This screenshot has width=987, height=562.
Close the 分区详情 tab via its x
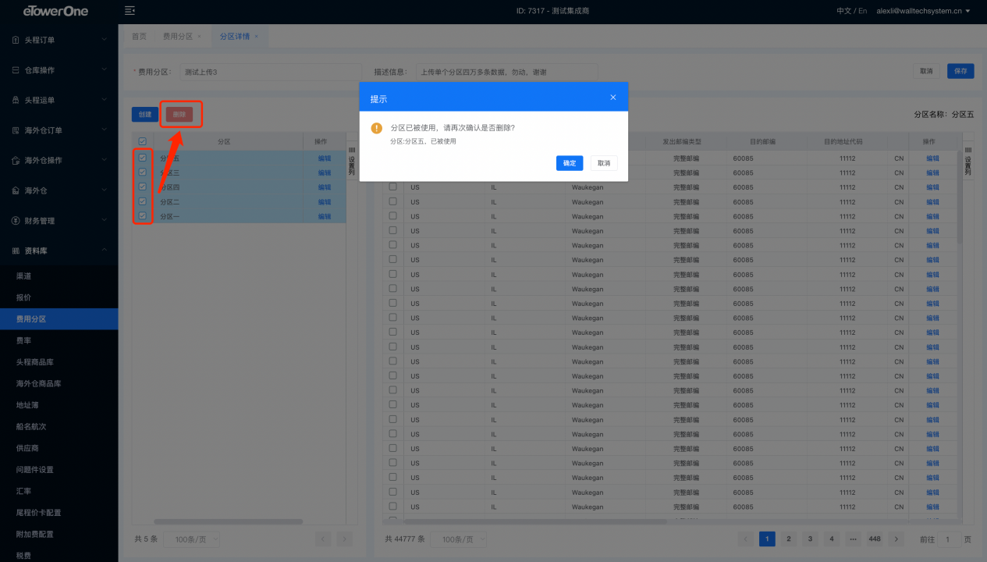(x=256, y=37)
